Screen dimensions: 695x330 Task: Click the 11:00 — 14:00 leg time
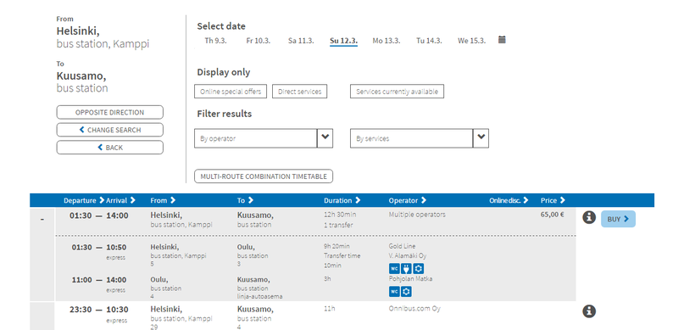99,280
